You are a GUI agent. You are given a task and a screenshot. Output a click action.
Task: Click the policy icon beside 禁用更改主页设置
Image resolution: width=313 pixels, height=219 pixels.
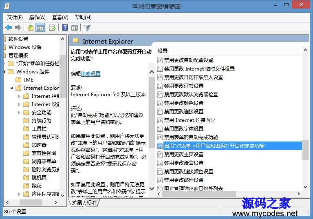pyautogui.click(x=160, y=155)
